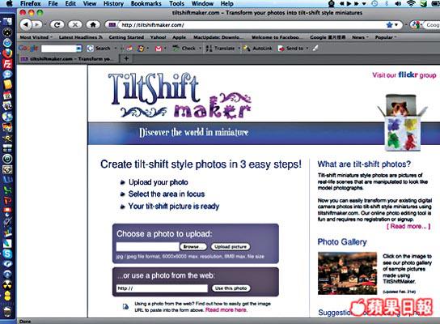Open Firefox from the dock
The image size is (440, 324).
coord(7,53)
